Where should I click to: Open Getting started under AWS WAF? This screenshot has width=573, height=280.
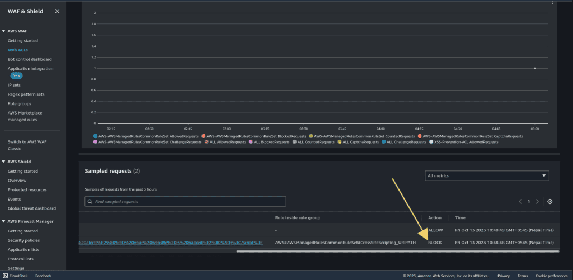pyautogui.click(x=22, y=41)
